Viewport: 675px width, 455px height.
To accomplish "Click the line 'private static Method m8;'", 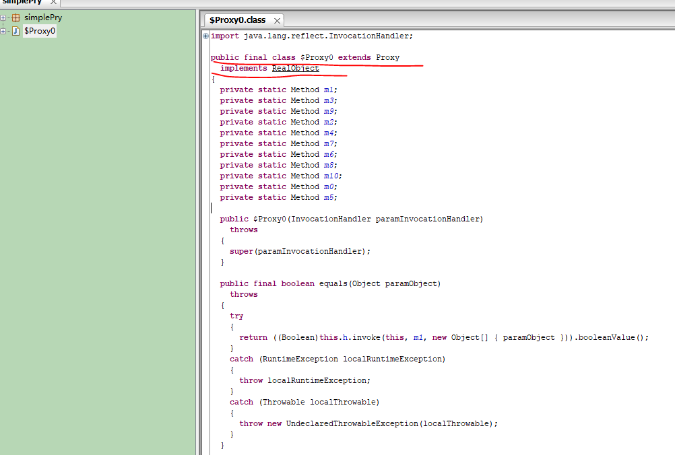I will (278, 165).
